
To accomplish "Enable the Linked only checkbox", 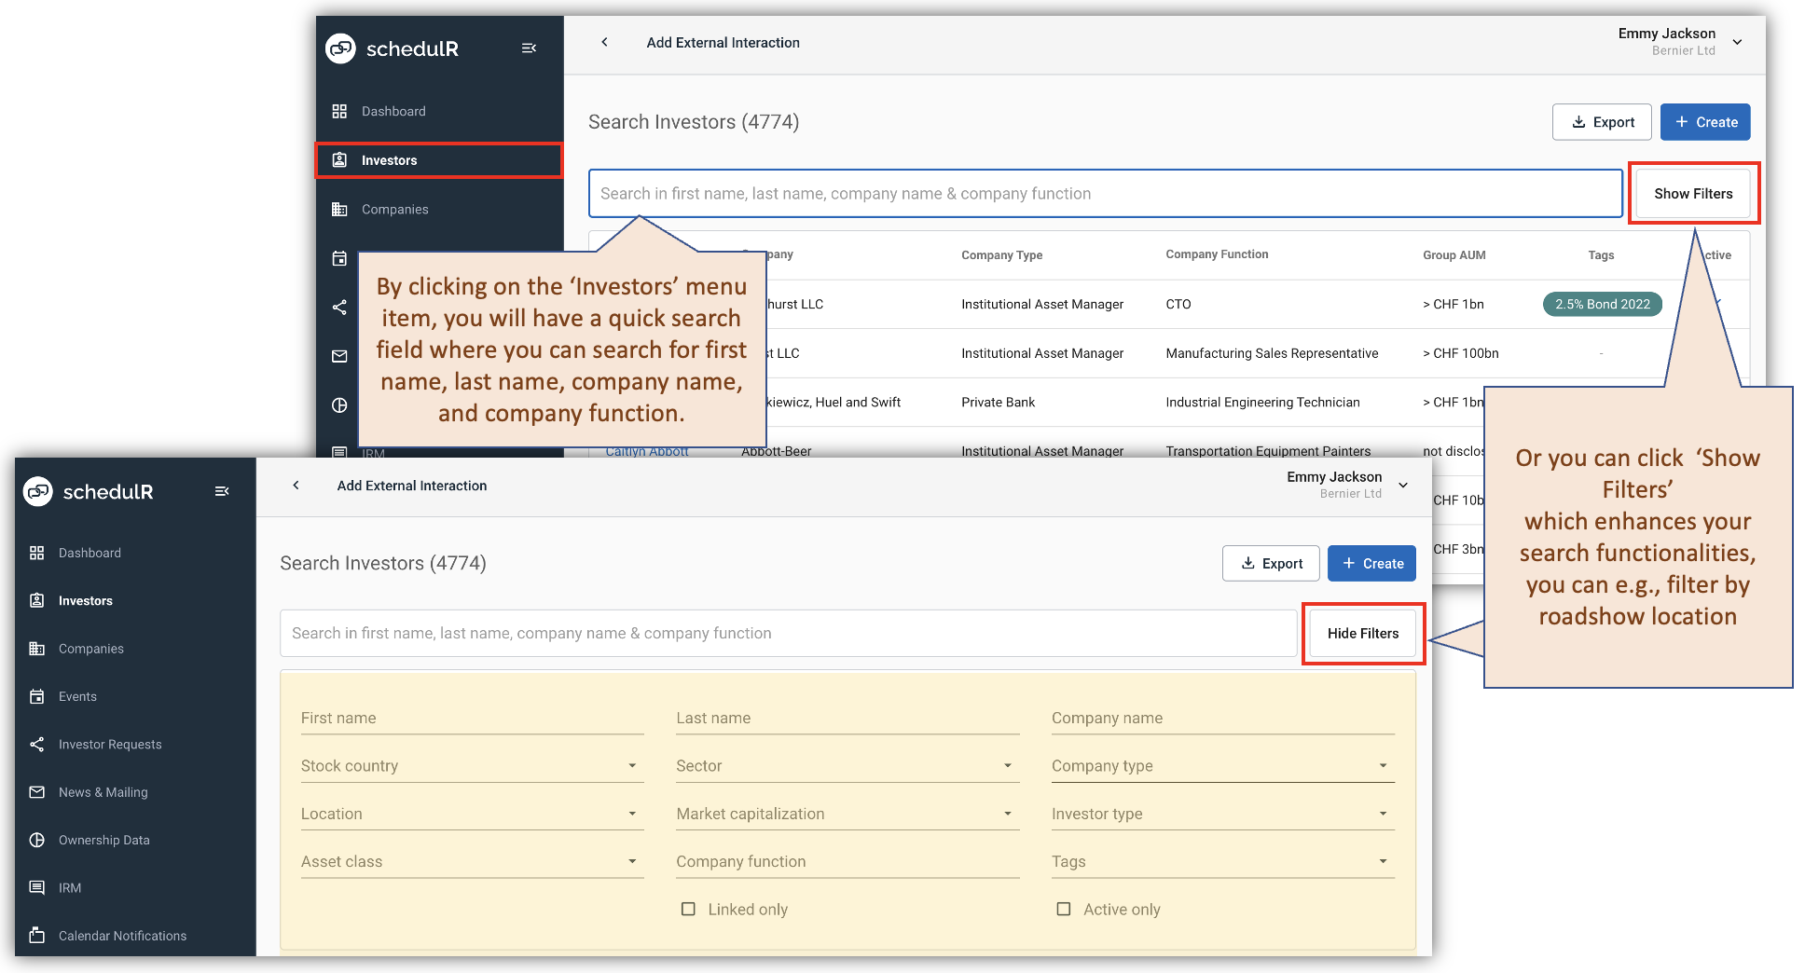I will point(688,909).
